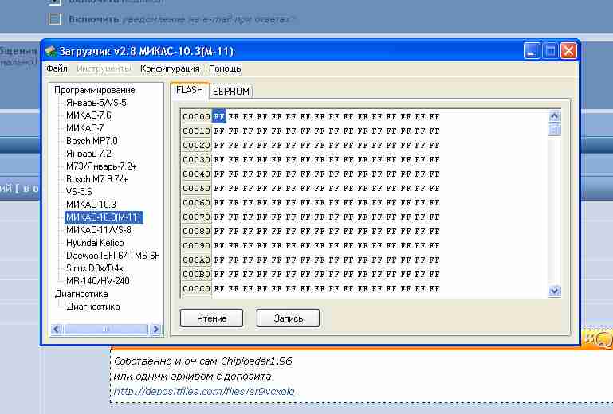Click the tree horizontal scrollbar thumb

[105, 330]
